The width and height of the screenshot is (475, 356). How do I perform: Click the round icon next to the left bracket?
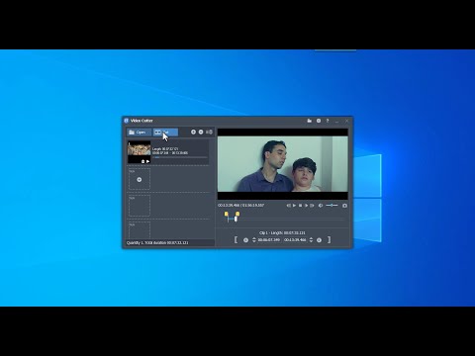[x=245, y=240]
